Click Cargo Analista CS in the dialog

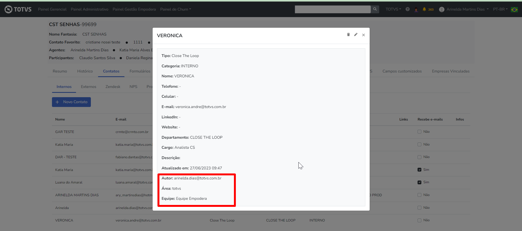178,147
